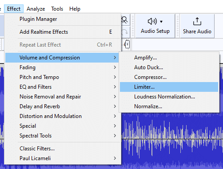Click the trim slider icon below zoom
The image size is (223, 169).
click(127, 44)
